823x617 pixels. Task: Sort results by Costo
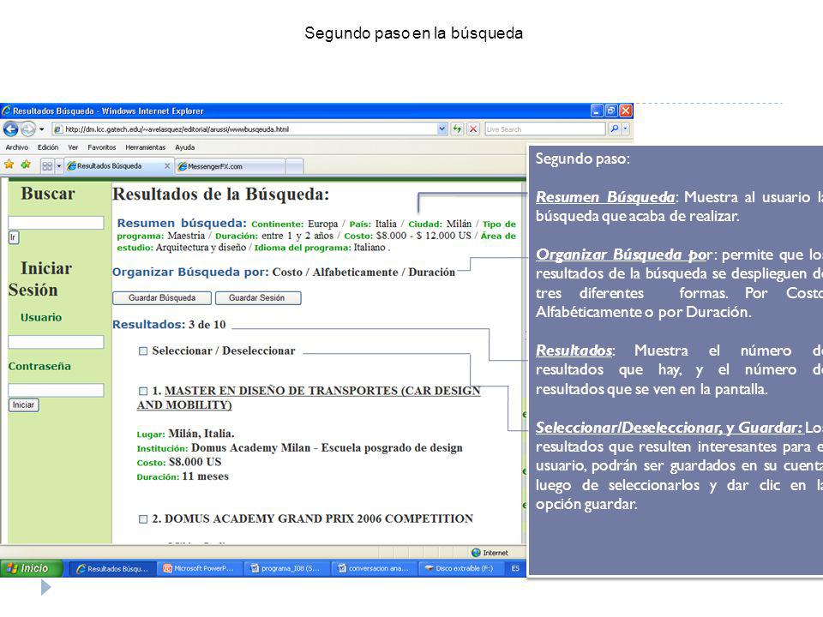287,273
